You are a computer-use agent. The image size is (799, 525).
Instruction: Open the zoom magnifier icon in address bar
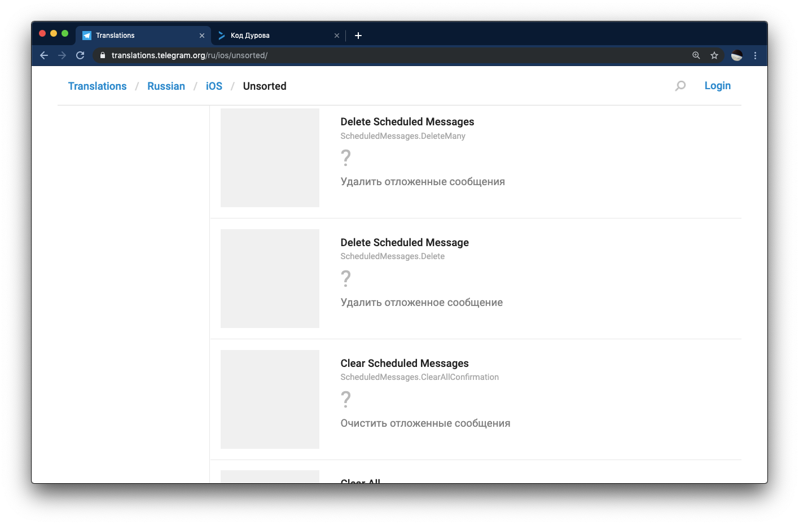pos(696,55)
